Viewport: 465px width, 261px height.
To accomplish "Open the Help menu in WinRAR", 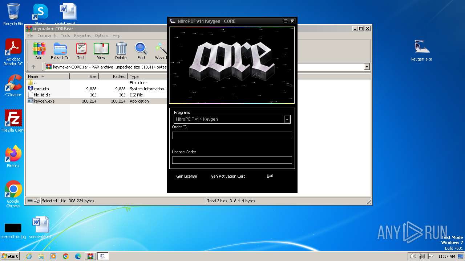I will pos(116,36).
